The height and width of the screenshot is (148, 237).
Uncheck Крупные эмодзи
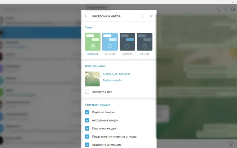tap(87, 112)
